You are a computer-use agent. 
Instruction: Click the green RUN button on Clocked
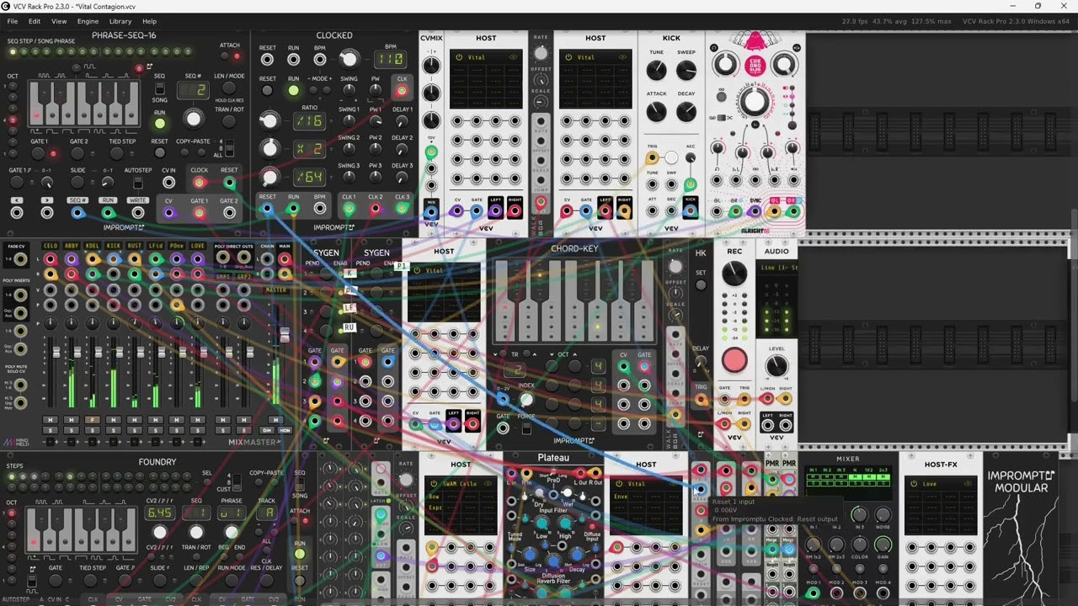(293, 90)
